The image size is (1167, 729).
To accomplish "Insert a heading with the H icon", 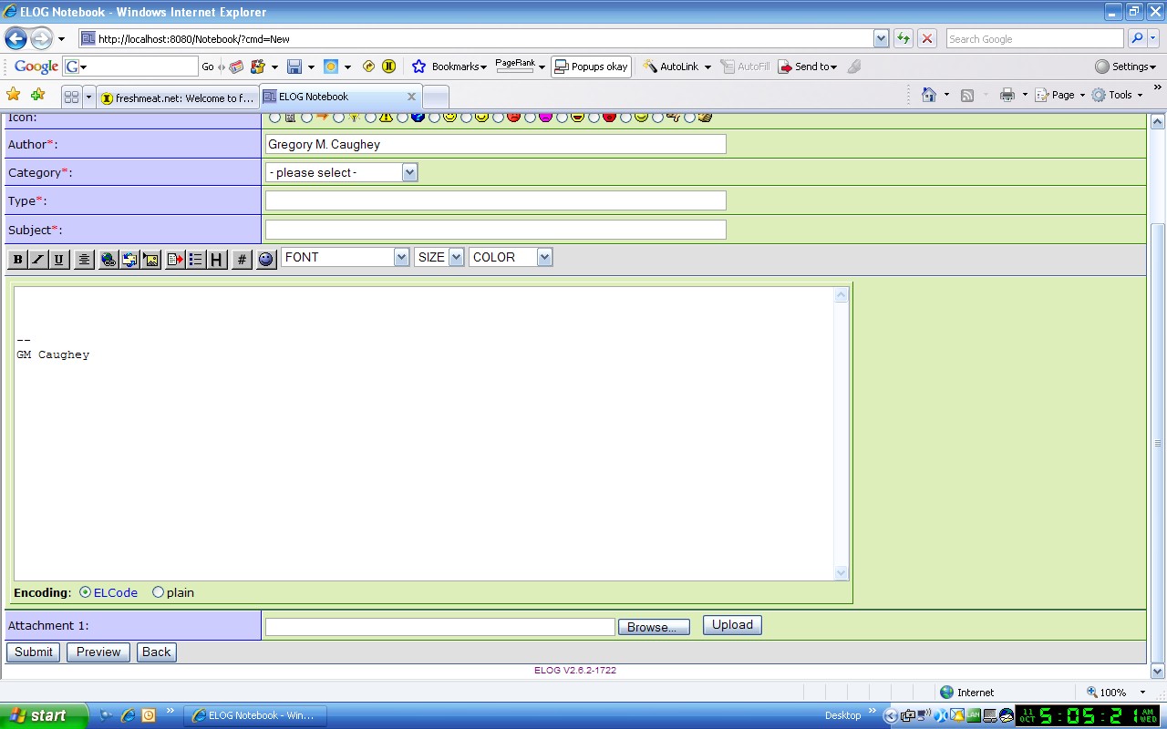I will coord(216,260).
